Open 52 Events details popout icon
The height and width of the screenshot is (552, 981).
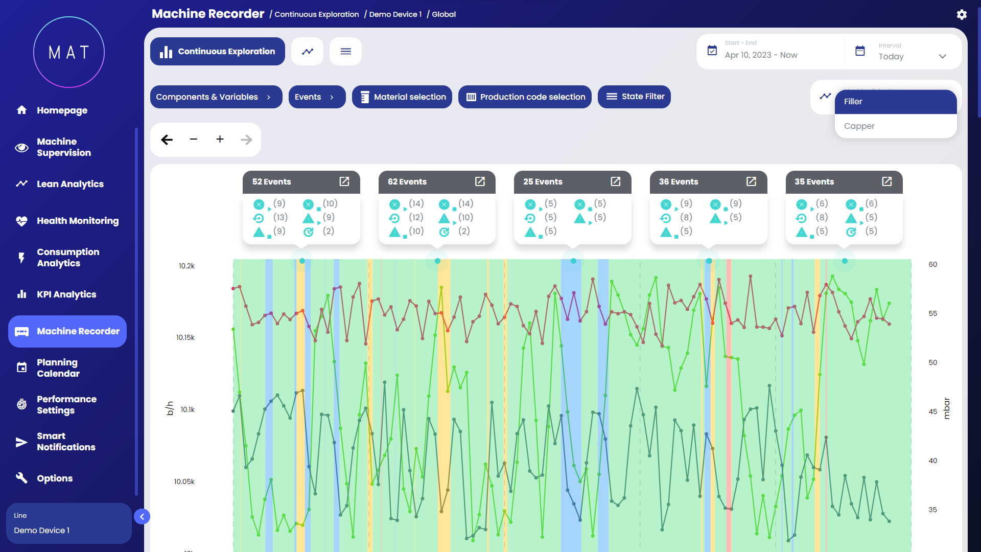coord(344,181)
